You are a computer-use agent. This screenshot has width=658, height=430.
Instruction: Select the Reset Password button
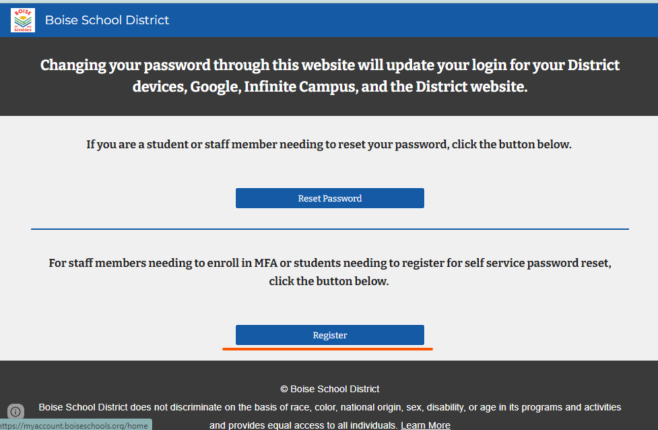click(330, 198)
